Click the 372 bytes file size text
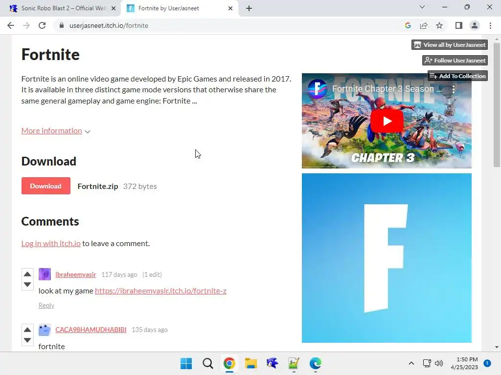 [140, 186]
